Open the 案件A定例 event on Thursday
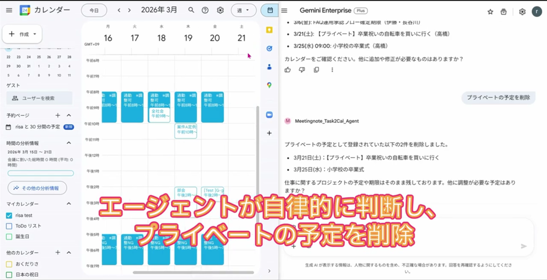 click(x=186, y=131)
